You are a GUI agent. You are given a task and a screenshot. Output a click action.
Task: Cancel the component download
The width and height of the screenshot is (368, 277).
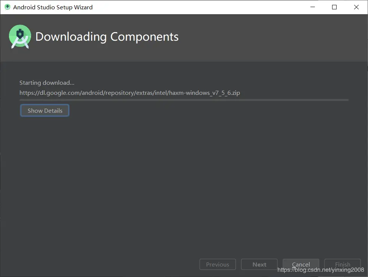click(301, 264)
